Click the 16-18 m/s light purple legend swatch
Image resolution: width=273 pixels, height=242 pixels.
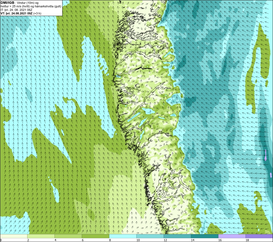pyautogui.click(x=232, y=236)
